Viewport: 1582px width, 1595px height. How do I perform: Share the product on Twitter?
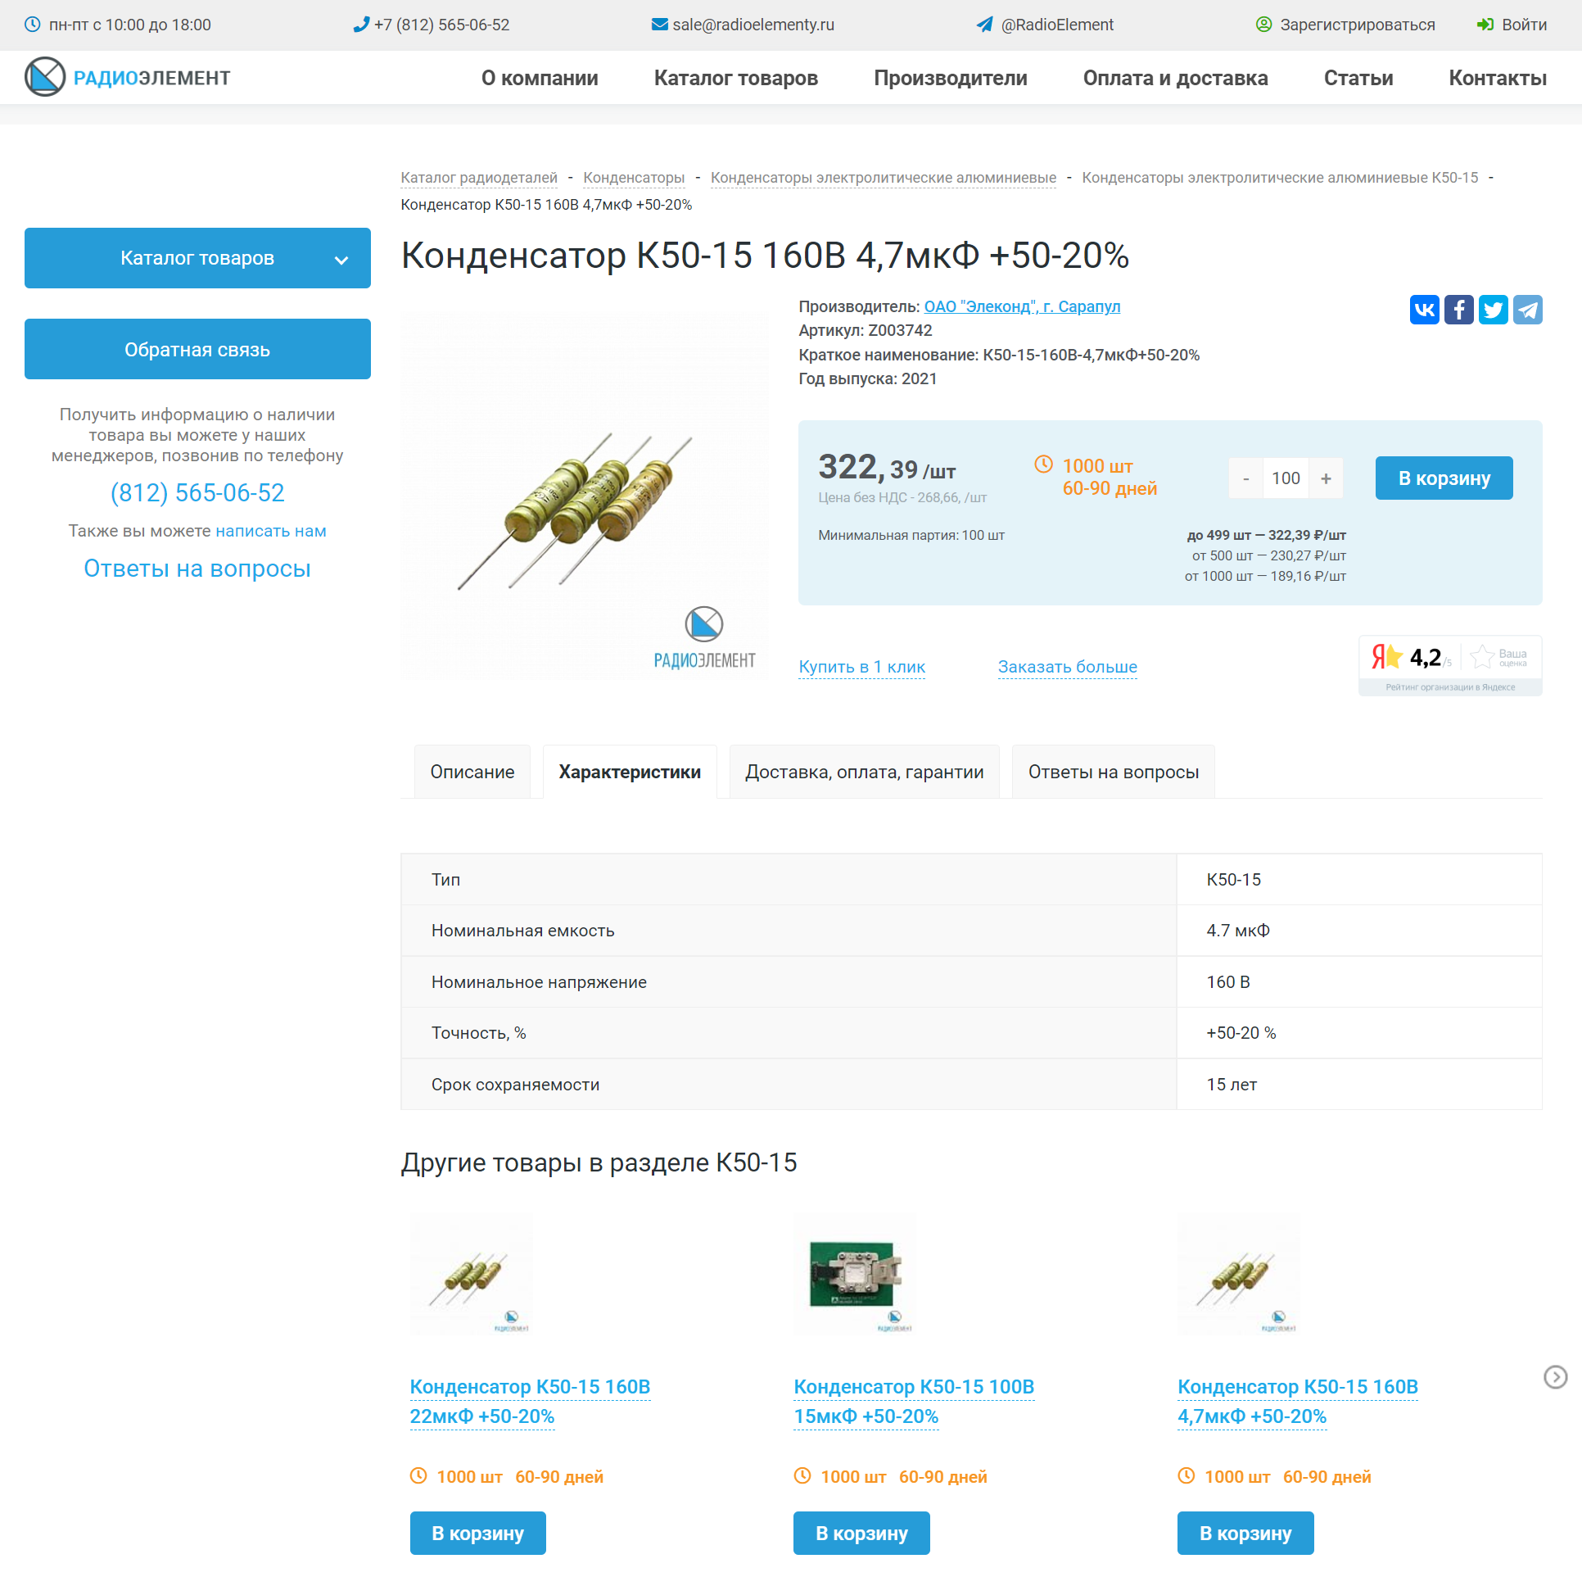click(x=1493, y=310)
